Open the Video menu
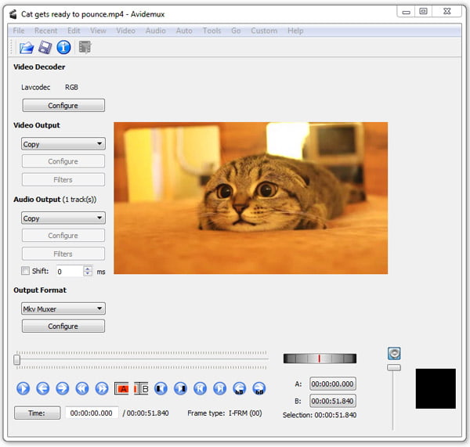The height and width of the screenshot is (447, 470). click(x=125, y=31)
